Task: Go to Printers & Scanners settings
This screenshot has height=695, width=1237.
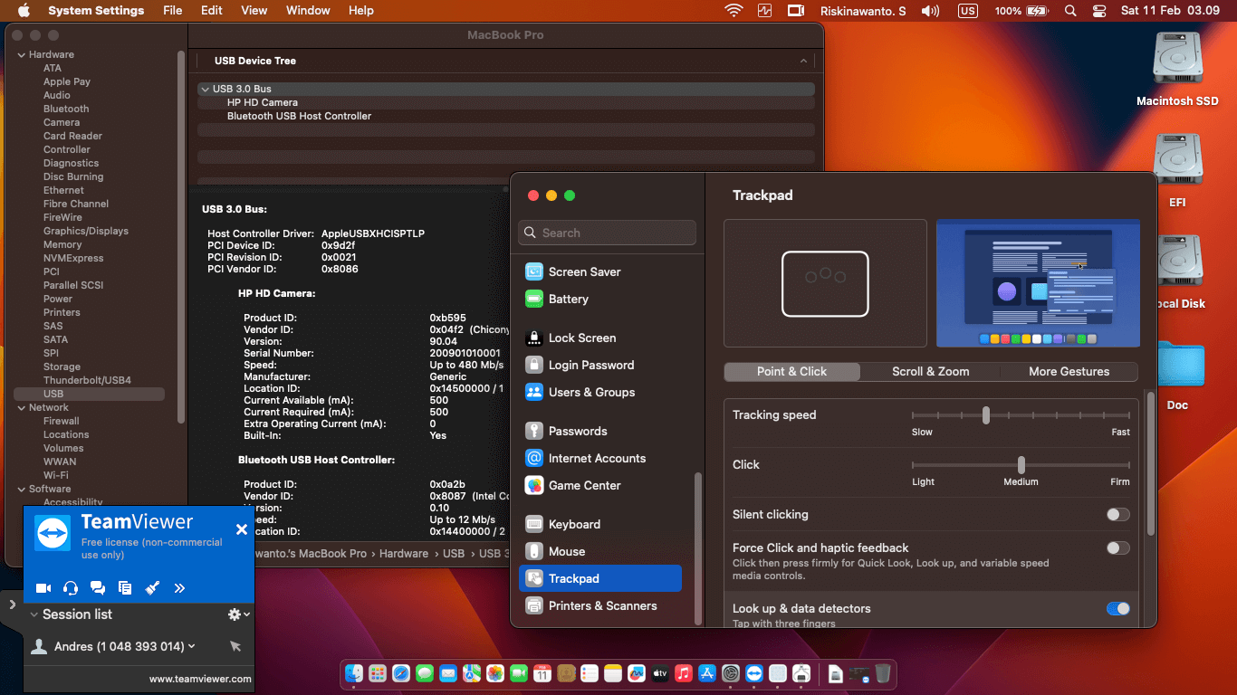Action: point(599,606)
